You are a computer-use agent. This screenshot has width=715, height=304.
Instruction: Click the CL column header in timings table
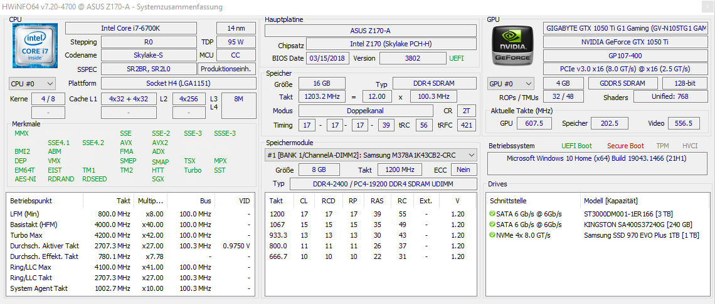(304, 201)
